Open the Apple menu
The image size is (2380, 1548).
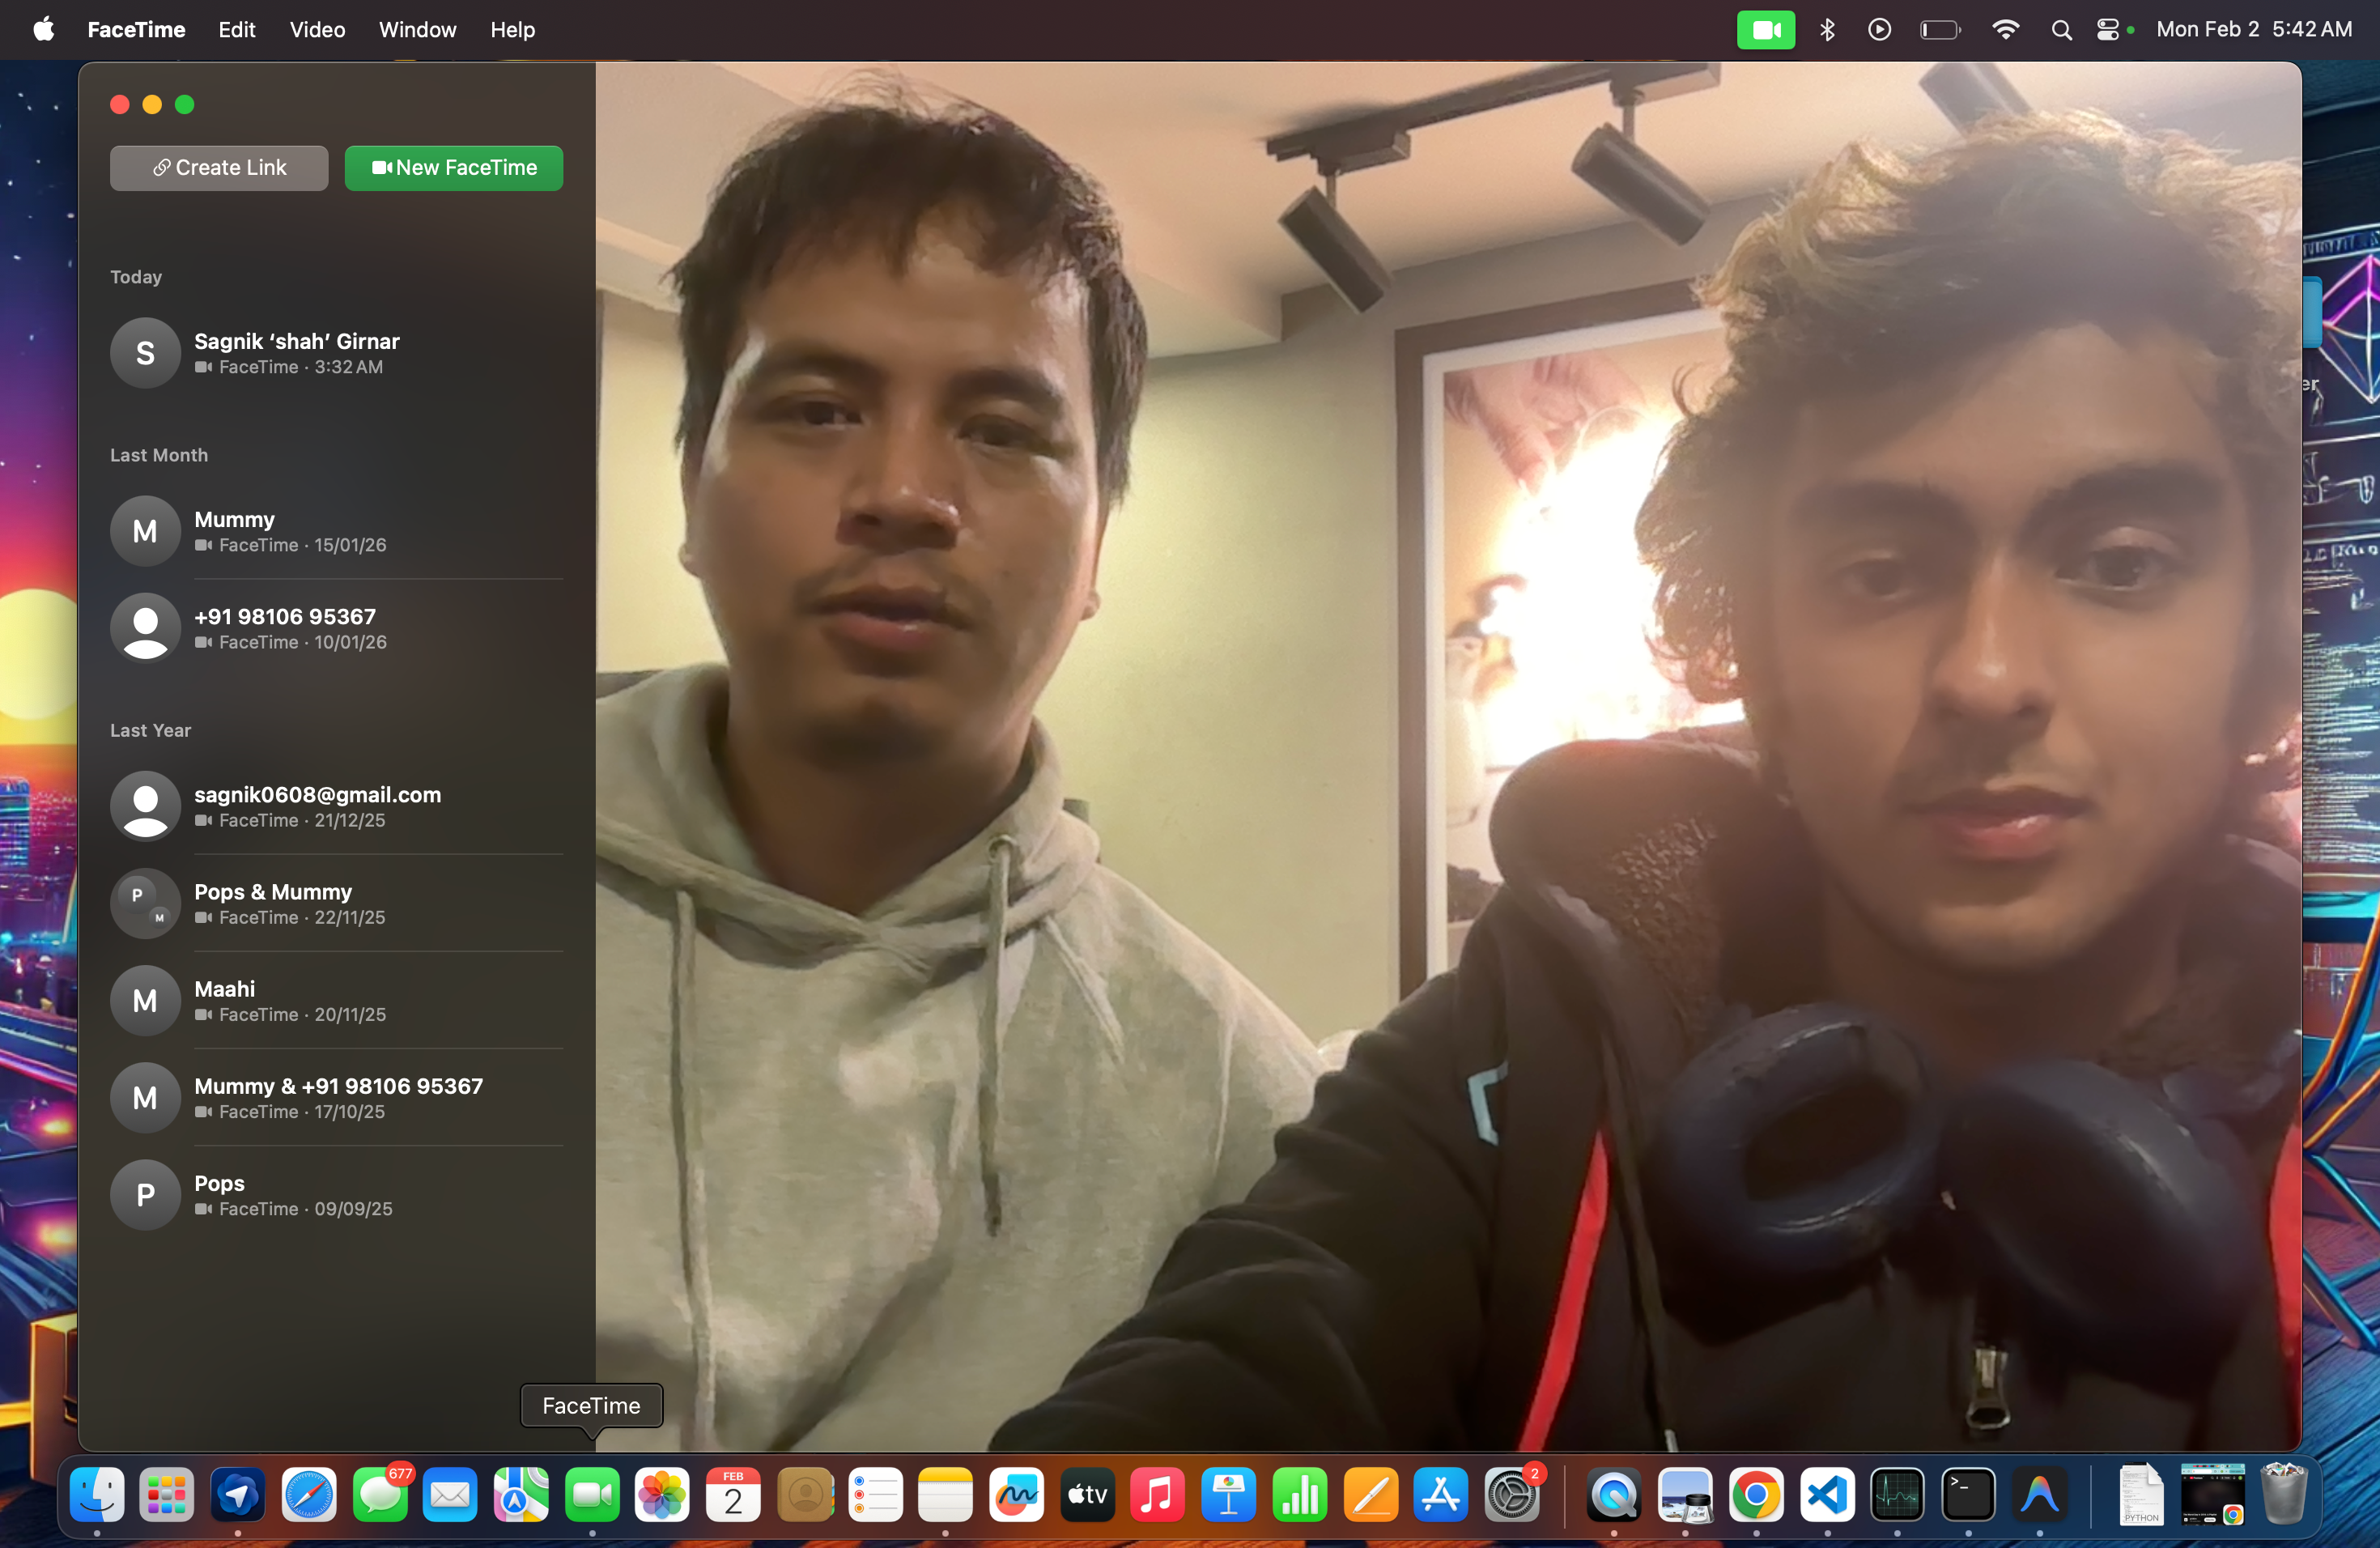(43, 30)
